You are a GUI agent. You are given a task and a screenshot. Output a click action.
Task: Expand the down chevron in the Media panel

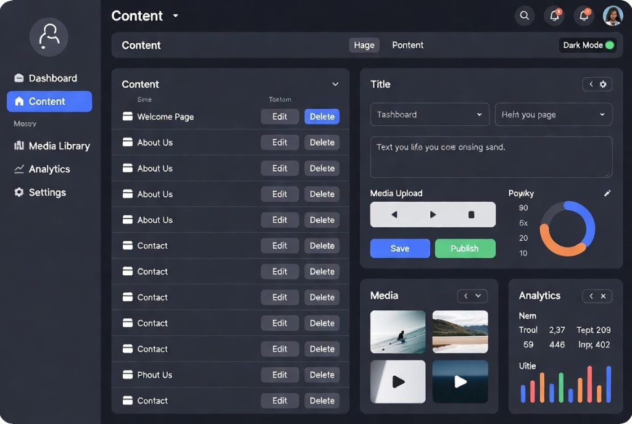click(478, 296)
